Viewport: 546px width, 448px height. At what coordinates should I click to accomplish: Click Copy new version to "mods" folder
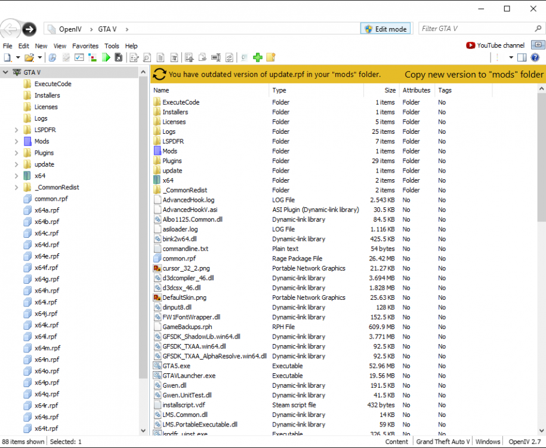(x=474, y=75)
